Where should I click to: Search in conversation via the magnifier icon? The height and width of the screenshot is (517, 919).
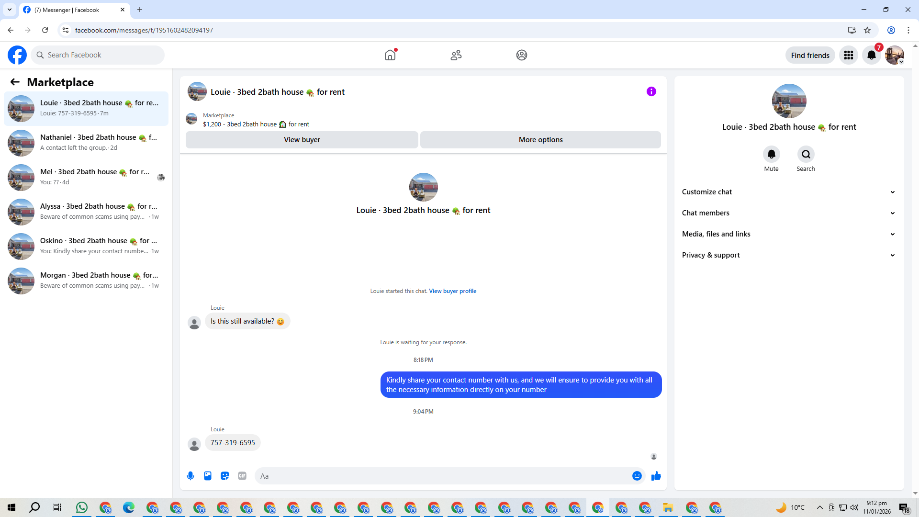point(806,154)
